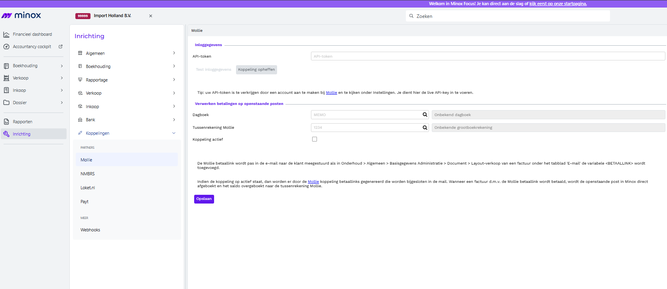This screenshot has width=667, height=289.
Task: Click the Boekhouding book icon in main sidebar
Action: (6, 66)
